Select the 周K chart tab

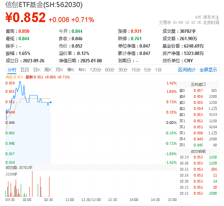click(x=48, y=70)
